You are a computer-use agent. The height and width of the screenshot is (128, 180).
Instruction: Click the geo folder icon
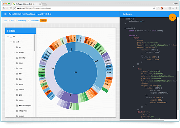(17, 95)
